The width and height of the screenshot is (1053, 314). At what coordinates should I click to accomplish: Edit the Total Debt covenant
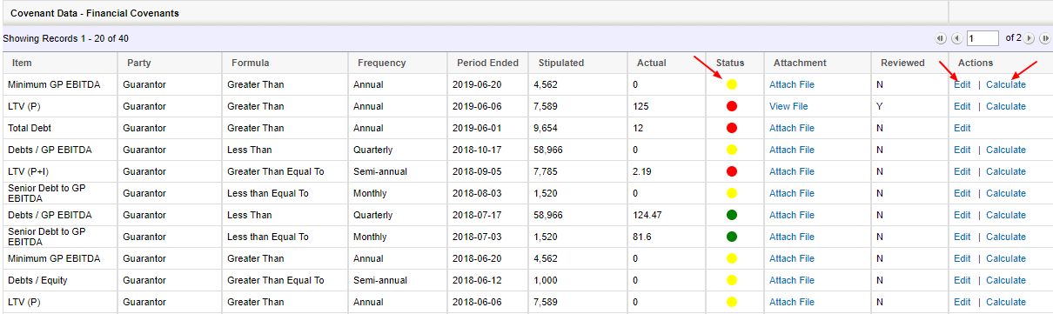[x=962, y=128]
